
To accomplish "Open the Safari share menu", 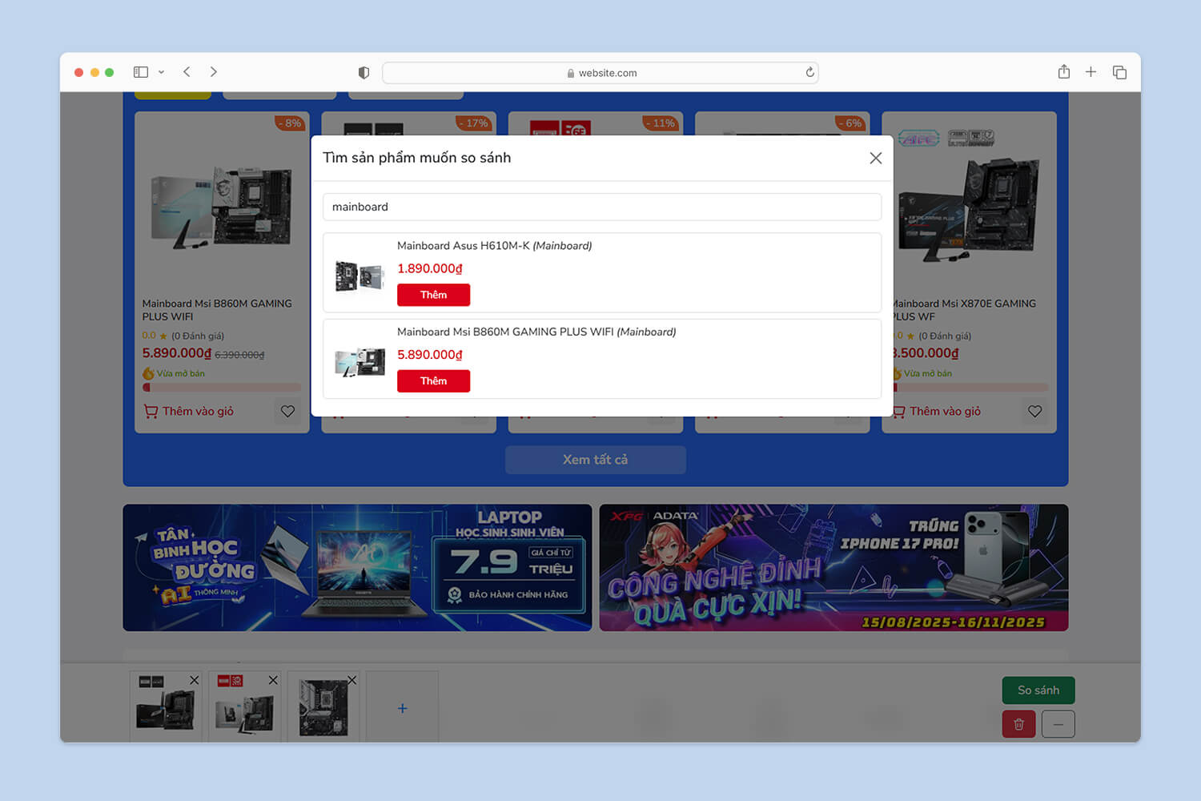I will pos(1063,72).
